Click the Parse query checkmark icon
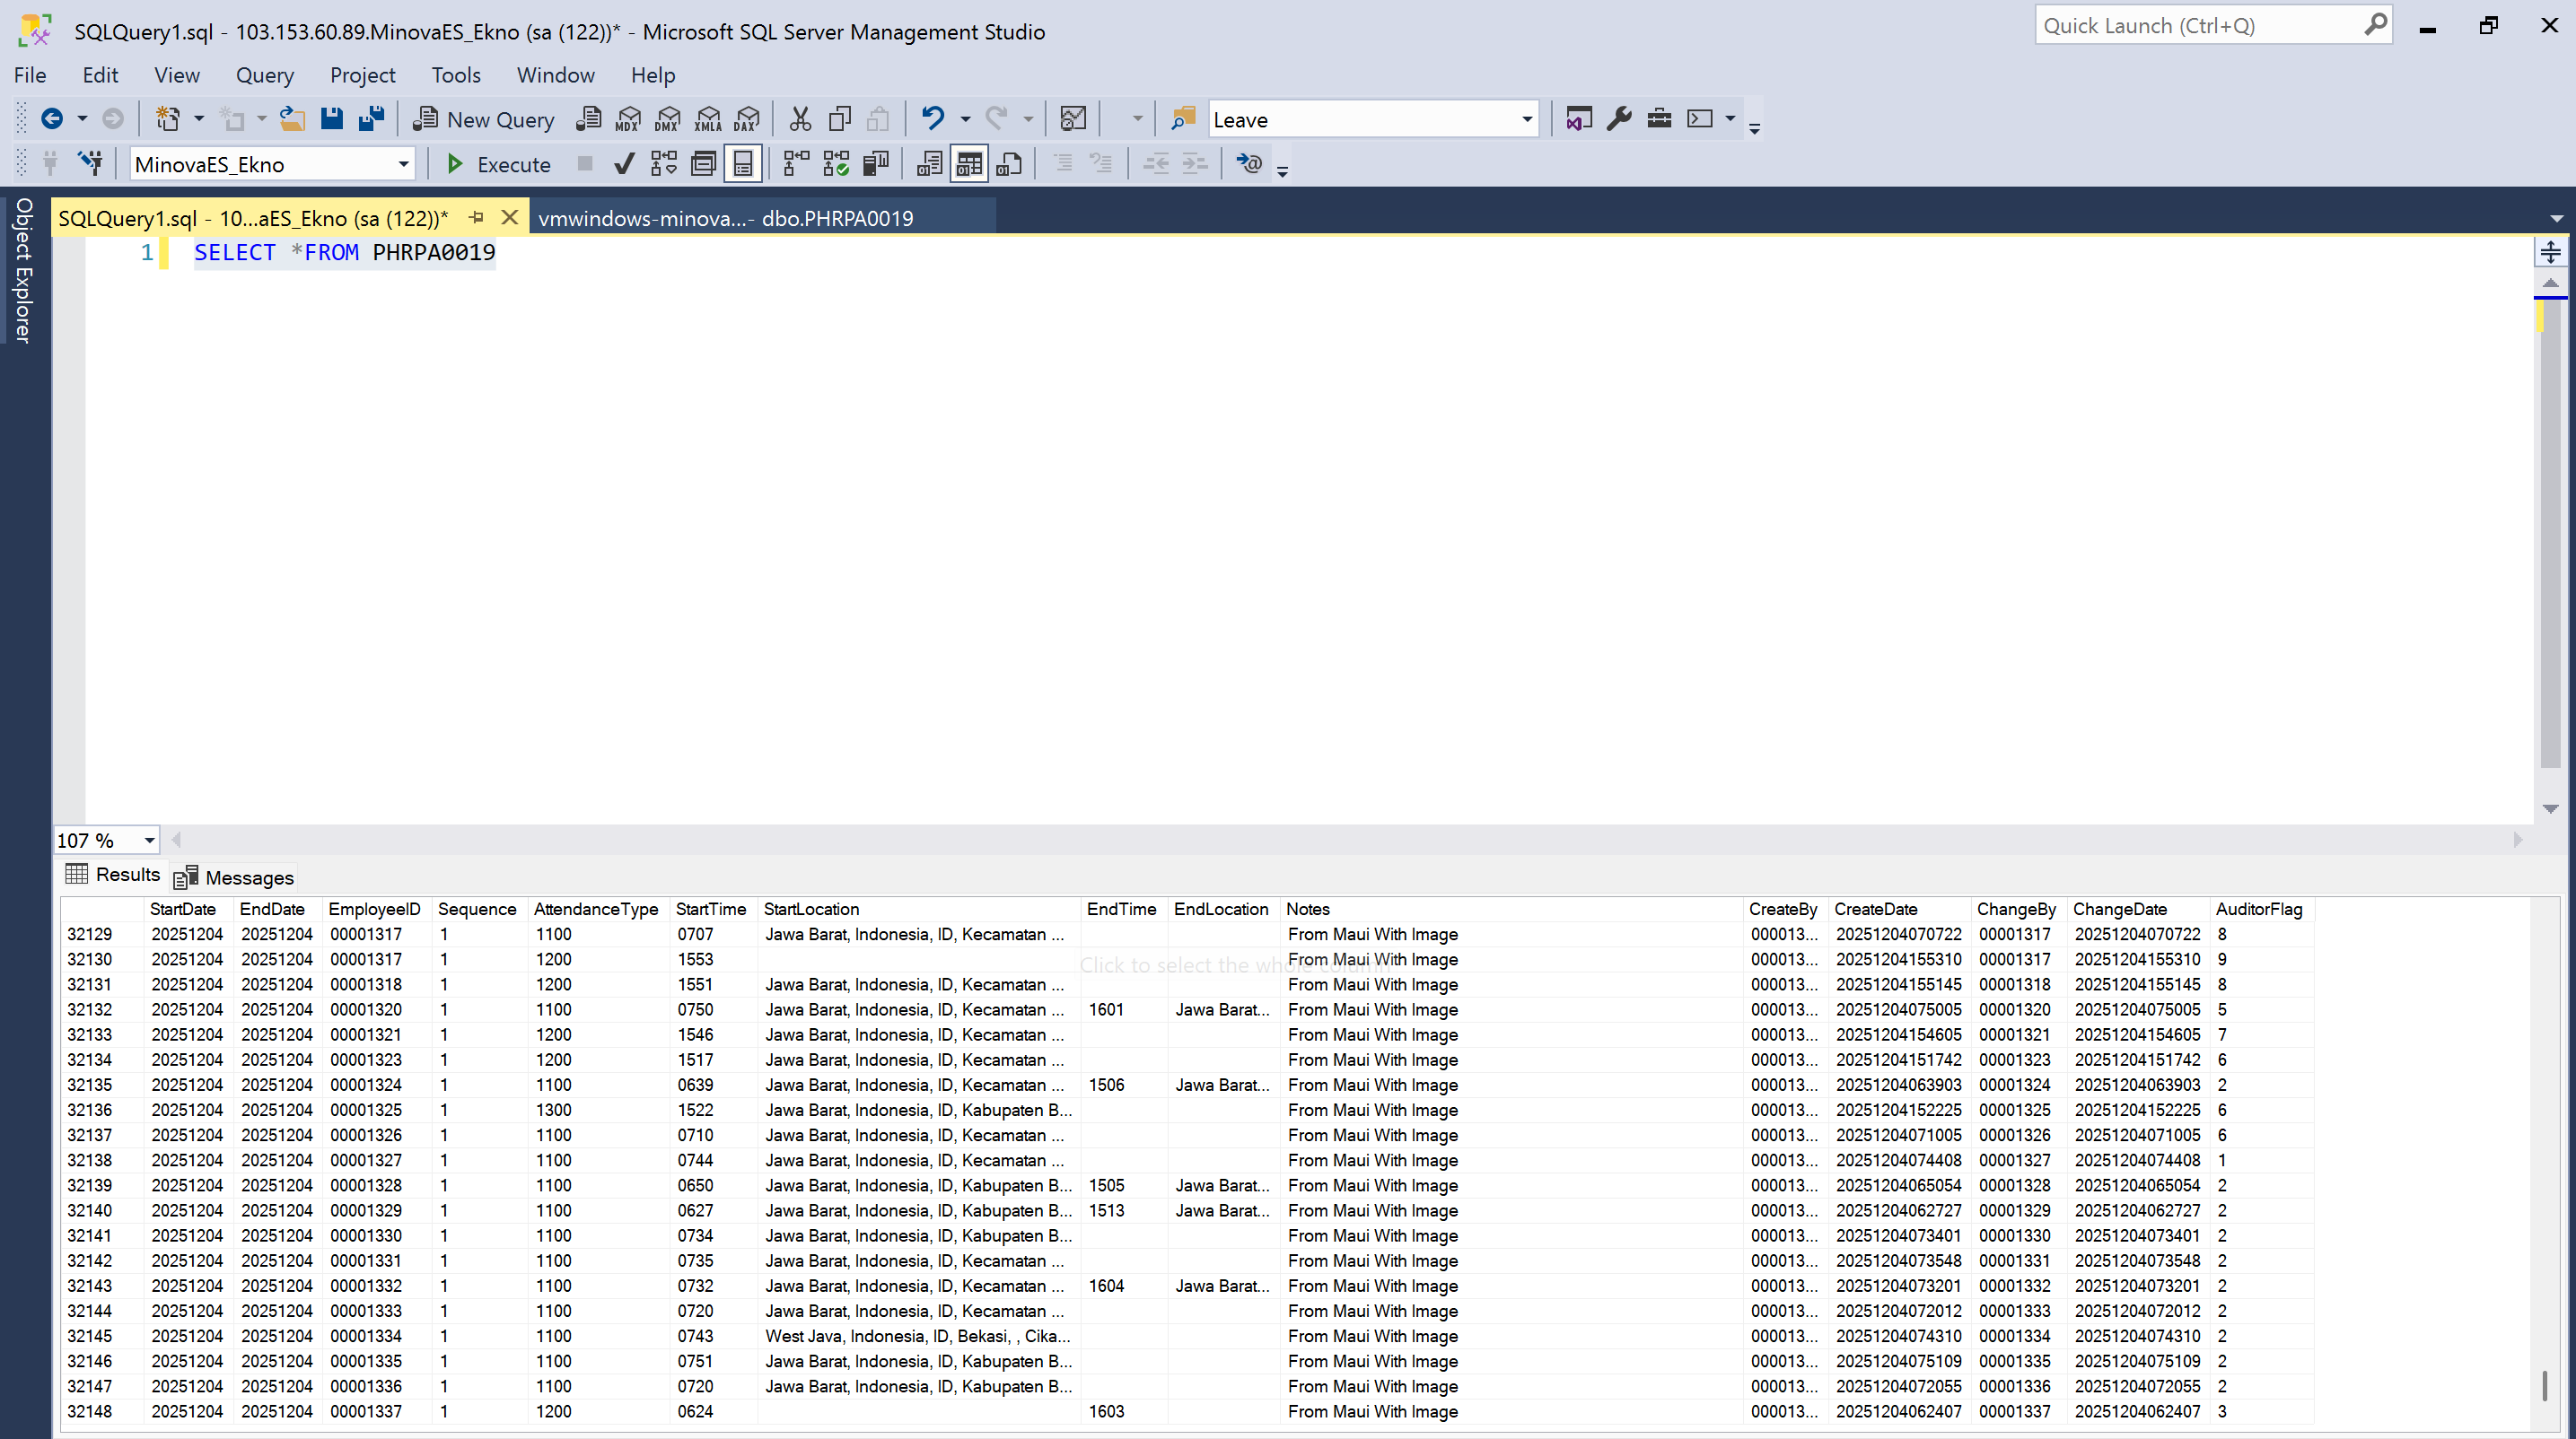2576x1439 pixels. point(624,164)
